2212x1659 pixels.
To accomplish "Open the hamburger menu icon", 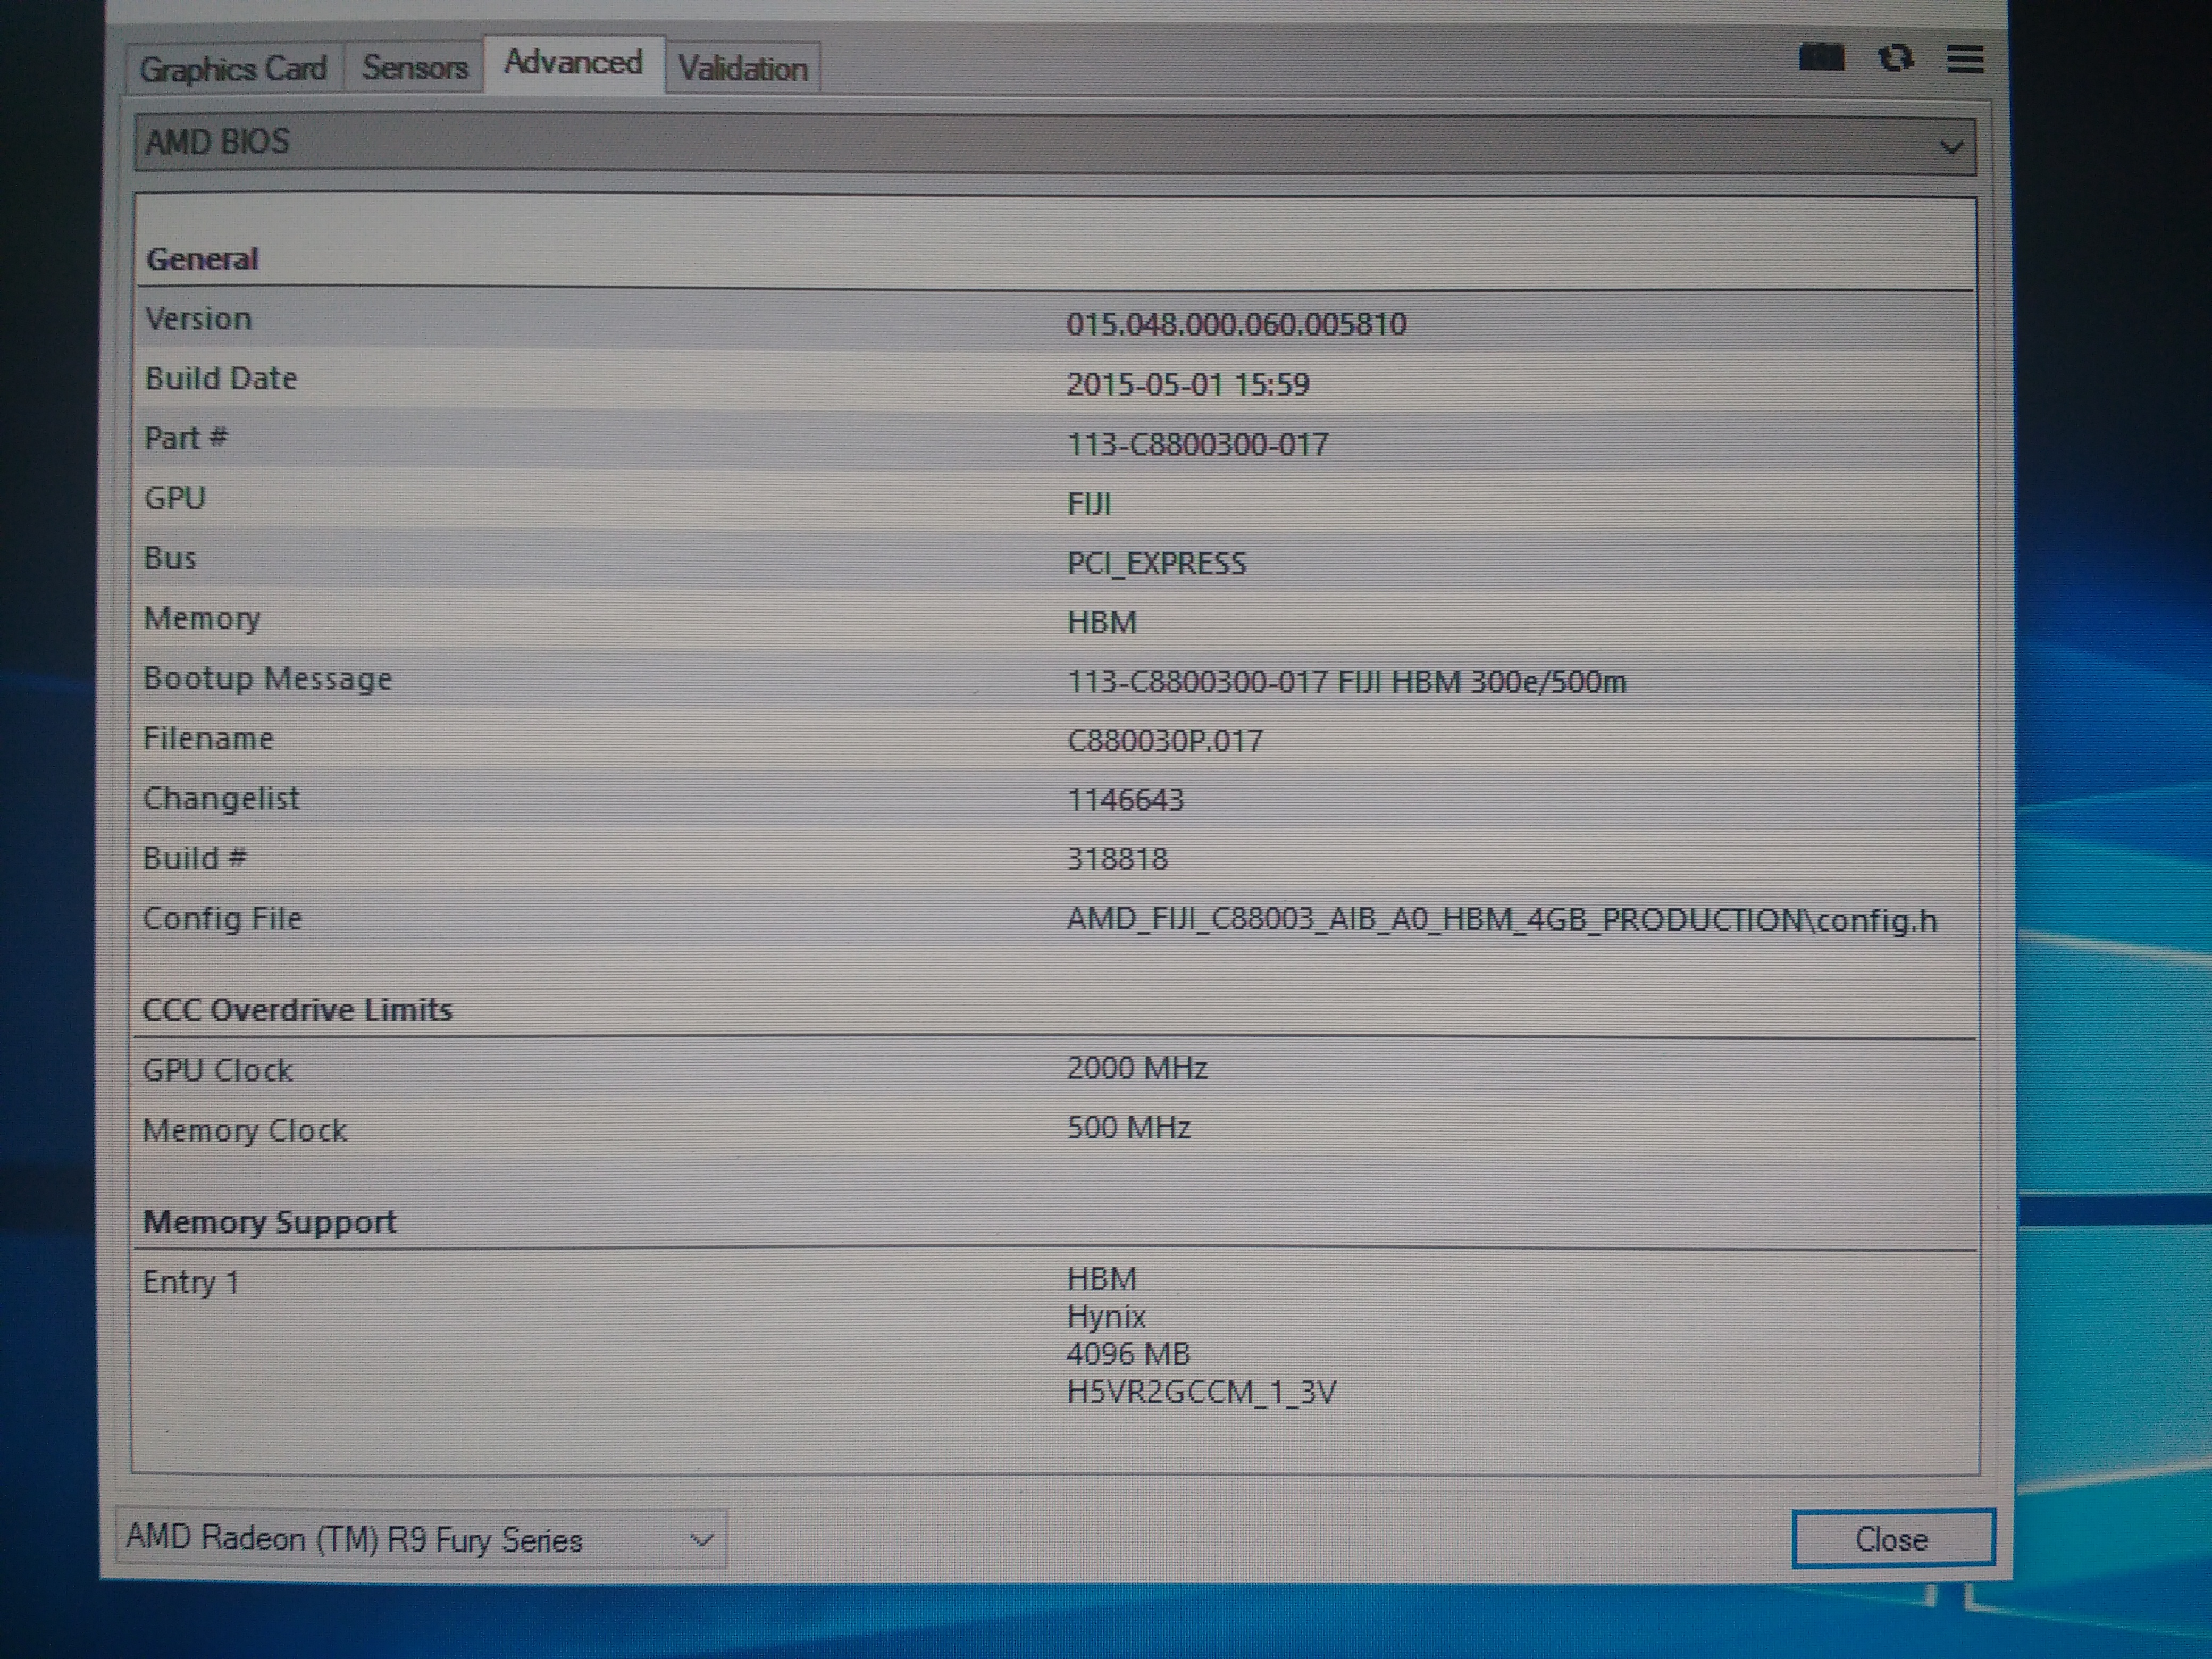I will point(1965,59).
